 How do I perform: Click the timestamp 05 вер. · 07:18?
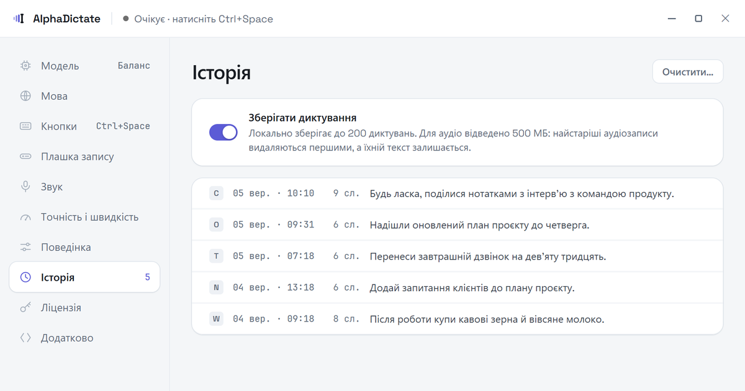[274, 257]
